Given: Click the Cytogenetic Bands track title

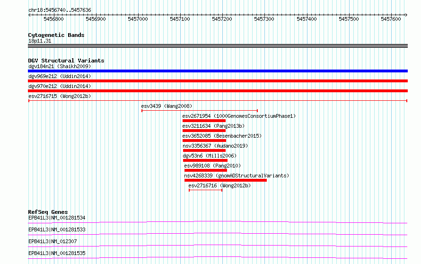Looking at the screenshot, I should click(56, 35).
